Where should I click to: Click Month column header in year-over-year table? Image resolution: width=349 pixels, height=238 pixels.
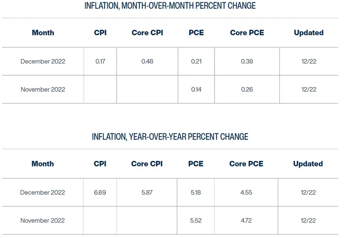click(x=42, y=164)
